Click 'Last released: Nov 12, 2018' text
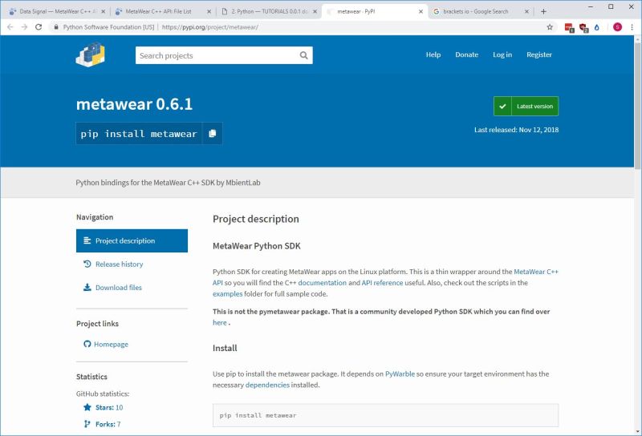642x436 pixels. 516,130
